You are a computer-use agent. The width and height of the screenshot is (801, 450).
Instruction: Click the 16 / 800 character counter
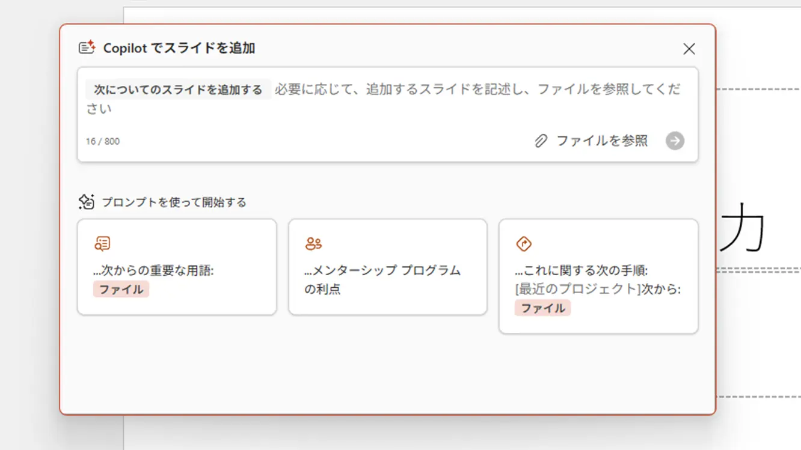click(103, 142)
